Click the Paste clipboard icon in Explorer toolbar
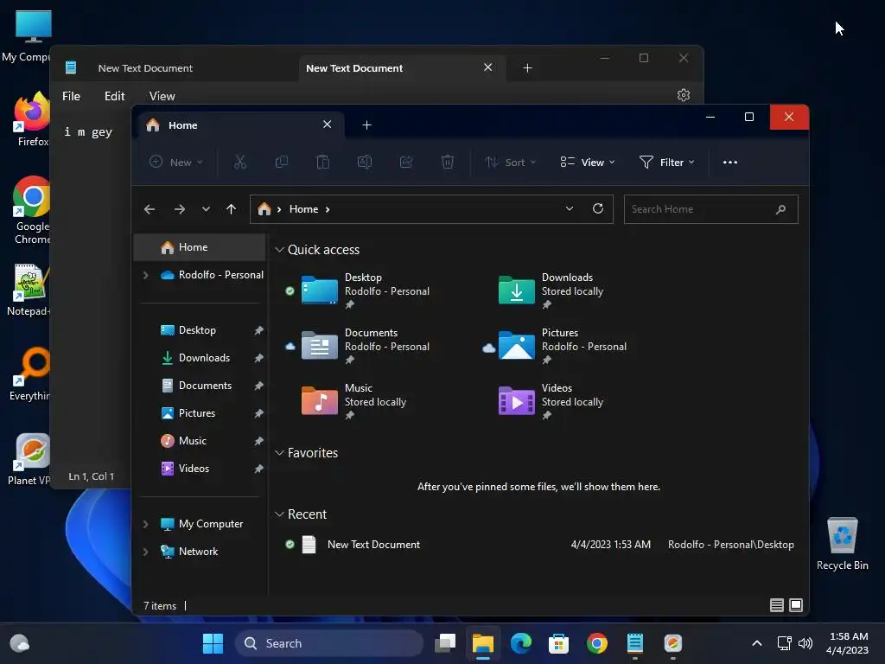The height and width of the screenshot is (664, 885). click(323, 163)
